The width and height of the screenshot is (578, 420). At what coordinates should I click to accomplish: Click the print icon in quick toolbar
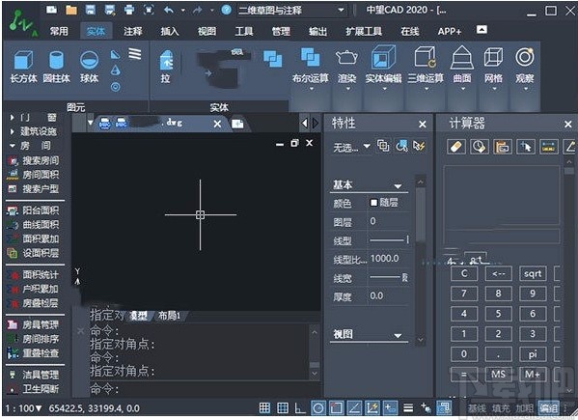coord(129,10)
